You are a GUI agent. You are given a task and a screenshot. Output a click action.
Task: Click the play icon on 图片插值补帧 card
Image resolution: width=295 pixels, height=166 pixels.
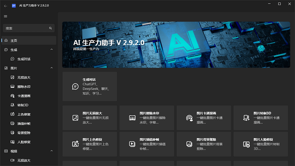(132, 144)
